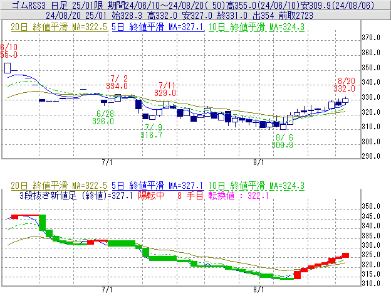Image resolution: width=391 pixels, height=298 pixels.
Task: Click the red '8/20 332.0' peak label
Action: 345,85
